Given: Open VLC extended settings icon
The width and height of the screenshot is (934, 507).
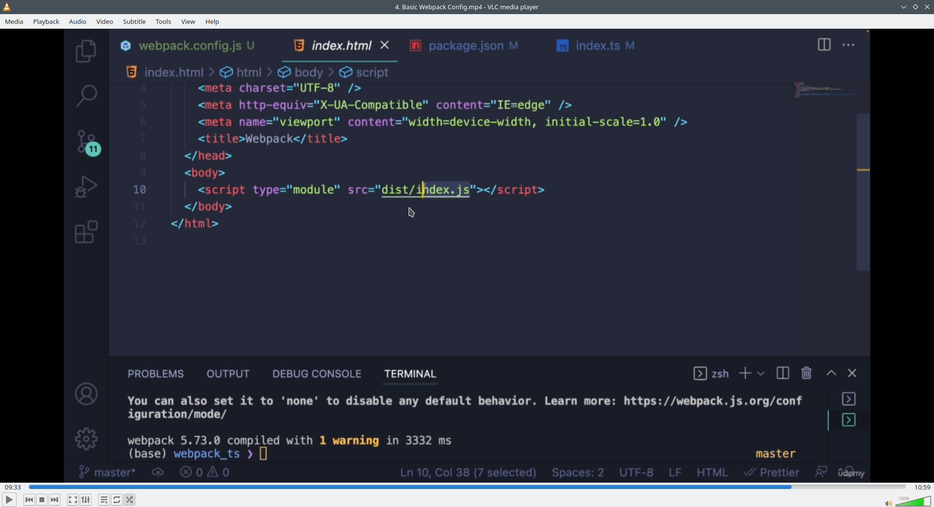Looking at the screenshot, I should click(86, 500).
